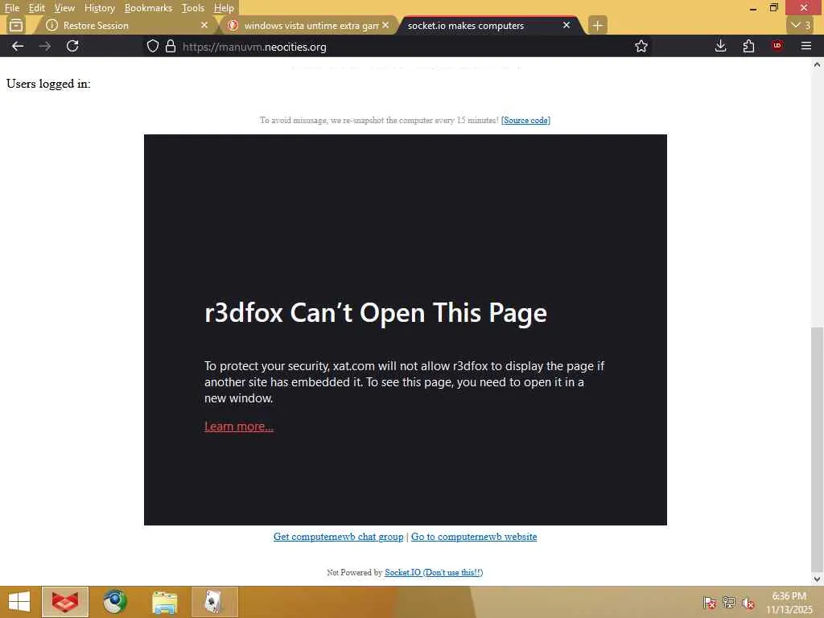Open the Help menu
The width and height of the screenshot is (824, 618).
[224, 8]
